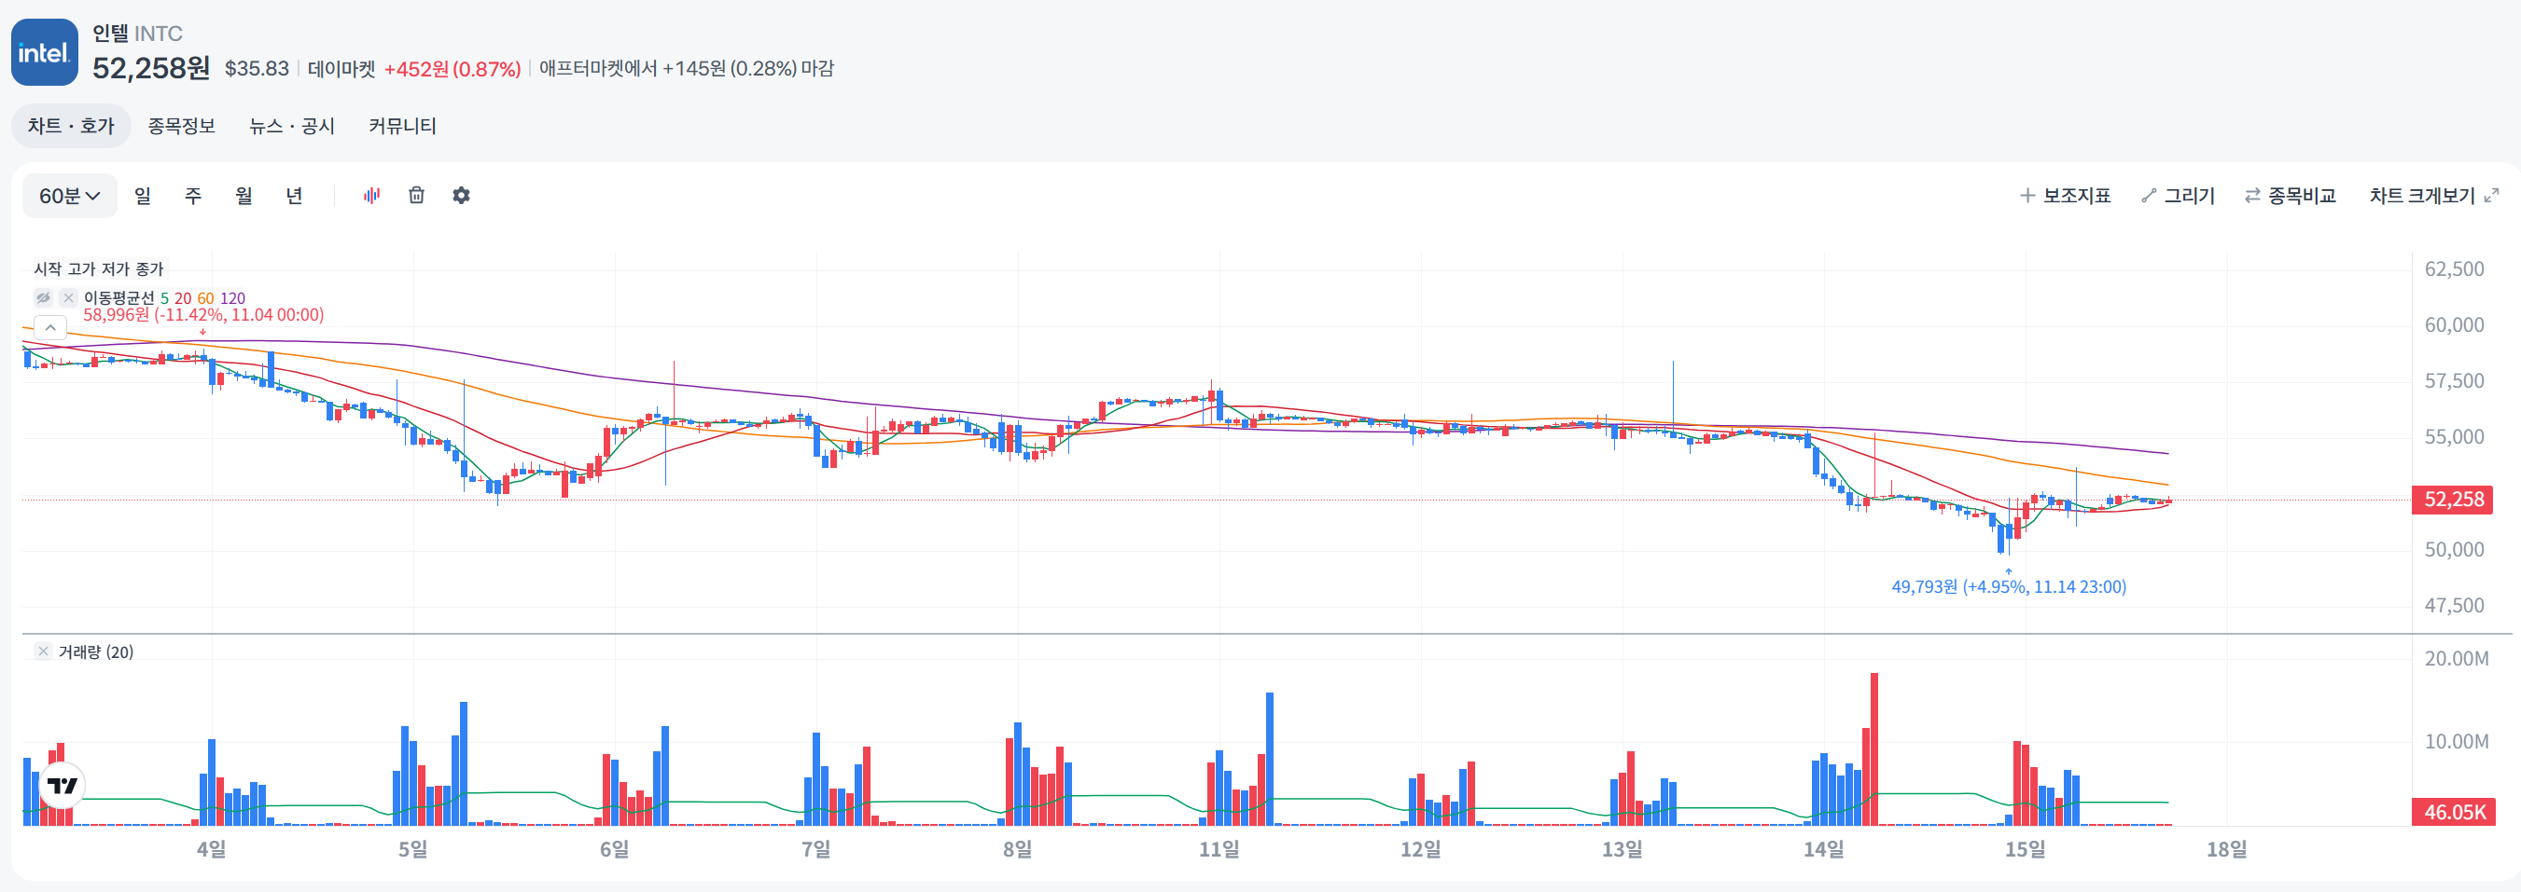The image size is (2521, 892).
Task: Click the 15일 date label on axis
Action: pos(2026,849)
